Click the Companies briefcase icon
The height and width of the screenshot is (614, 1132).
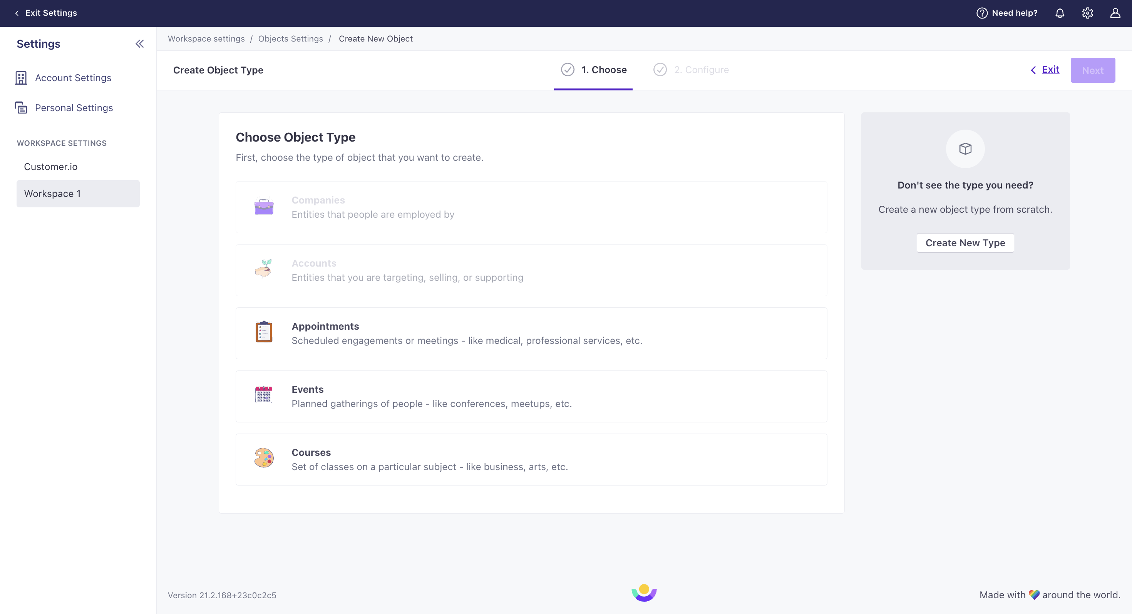[264, 207]
